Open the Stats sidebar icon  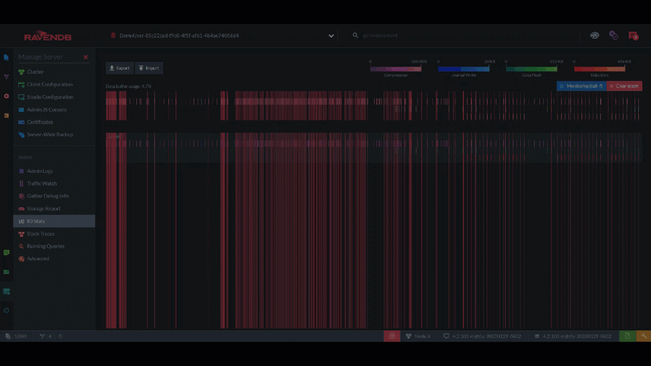pos(6,115)
